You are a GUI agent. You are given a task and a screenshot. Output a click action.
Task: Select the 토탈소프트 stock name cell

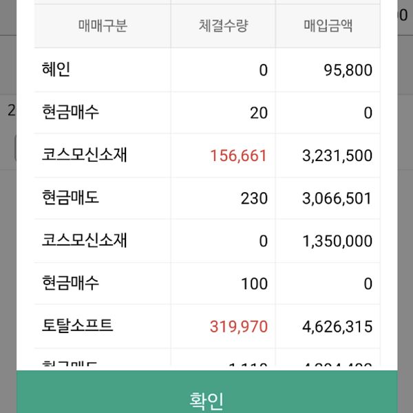coord(77,326)
